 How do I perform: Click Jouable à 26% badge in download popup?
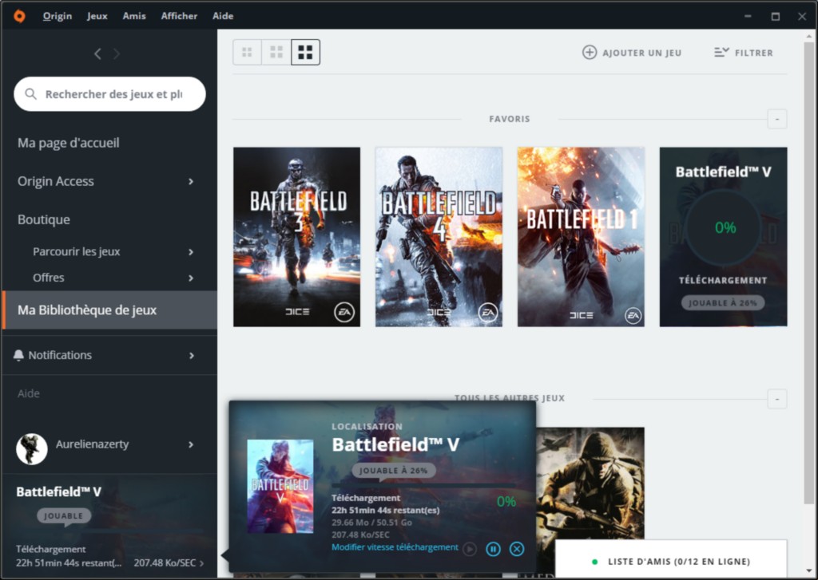(393, 471)
